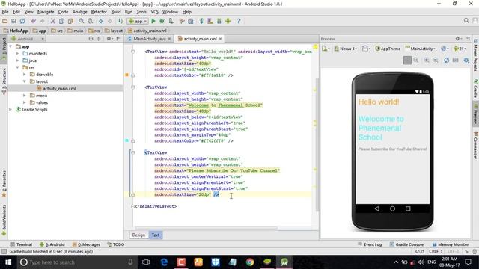
Task: Open the MainActivity association dropdown
Action: pos(420,49)
